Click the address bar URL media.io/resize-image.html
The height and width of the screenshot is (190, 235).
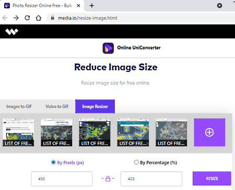88,18
